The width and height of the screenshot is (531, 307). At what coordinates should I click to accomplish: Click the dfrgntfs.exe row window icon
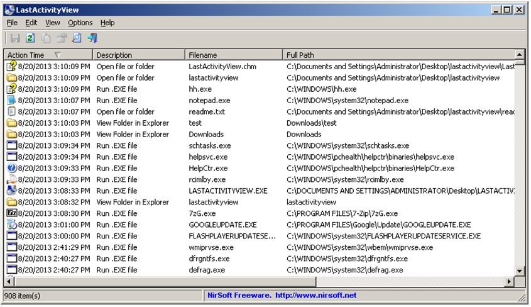tap(12, 258)
